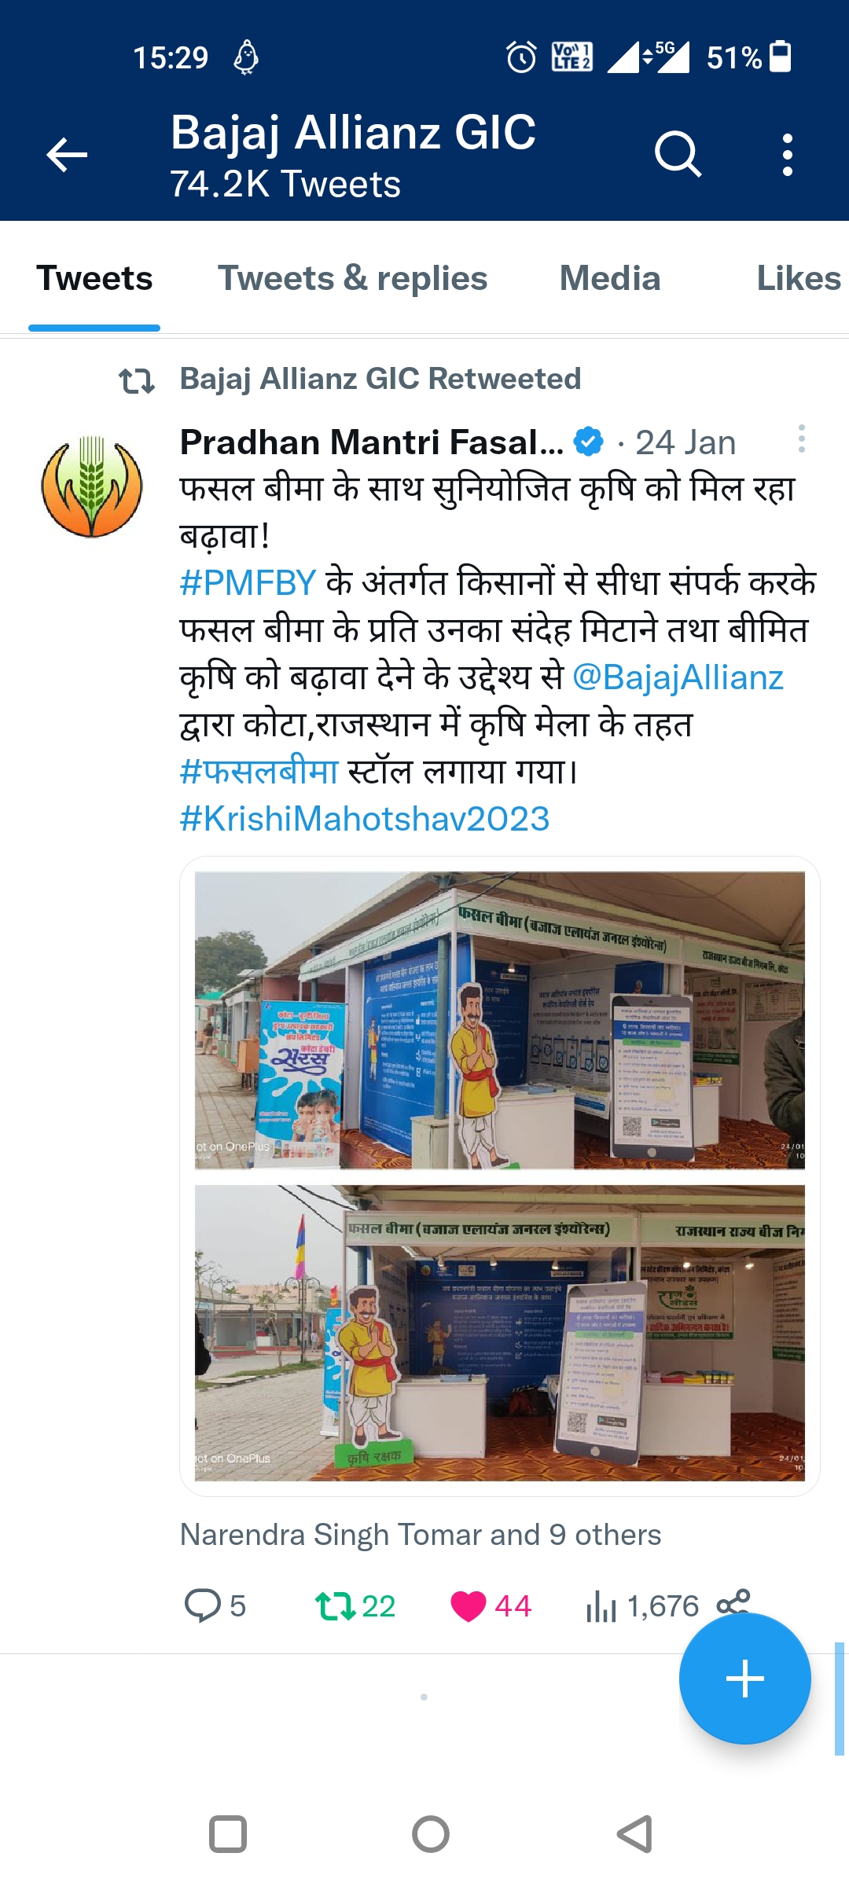Viewport: 849px width, 1886px height.
Task: Expand the tweet options three-dot menu
Action: click(x=801, y=438)
